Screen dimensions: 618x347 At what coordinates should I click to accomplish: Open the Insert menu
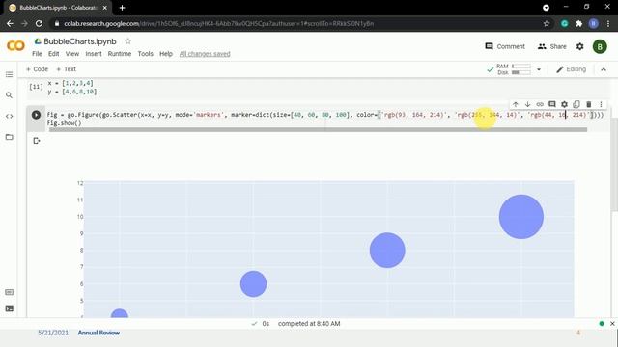[x=94, y=54]
